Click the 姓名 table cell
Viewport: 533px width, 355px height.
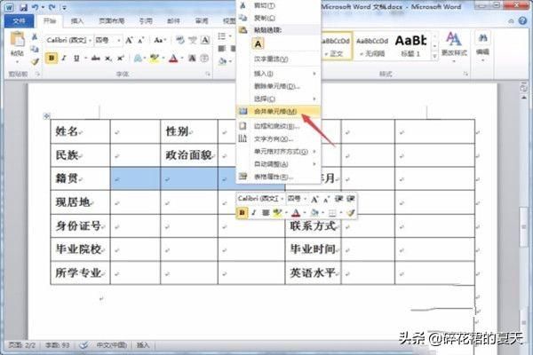pos(80,131)
